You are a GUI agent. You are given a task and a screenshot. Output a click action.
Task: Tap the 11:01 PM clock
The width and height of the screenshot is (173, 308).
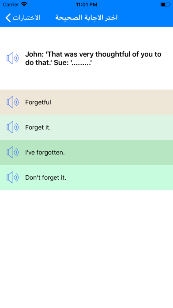pos(86,4)
